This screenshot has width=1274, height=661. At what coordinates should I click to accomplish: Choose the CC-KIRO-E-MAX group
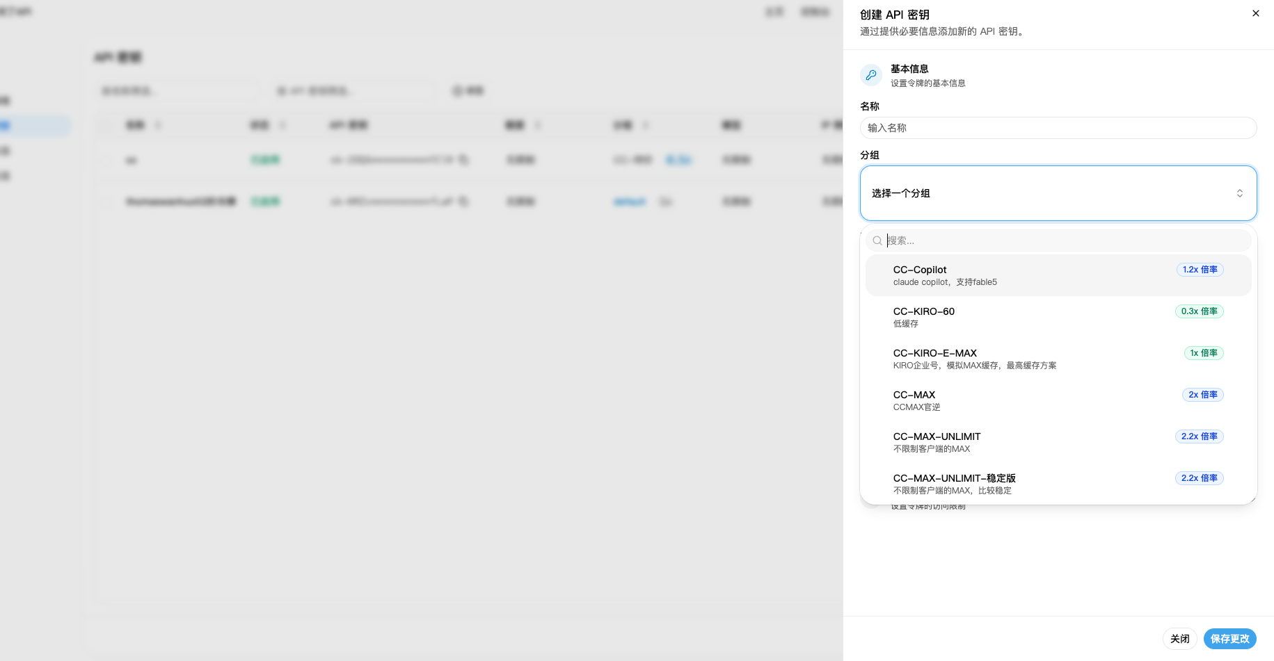(x=1058, y=359)
